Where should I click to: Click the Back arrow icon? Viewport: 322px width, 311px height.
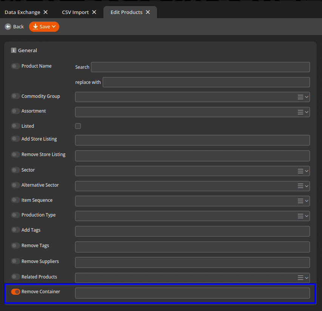click(x=8, y=27)
